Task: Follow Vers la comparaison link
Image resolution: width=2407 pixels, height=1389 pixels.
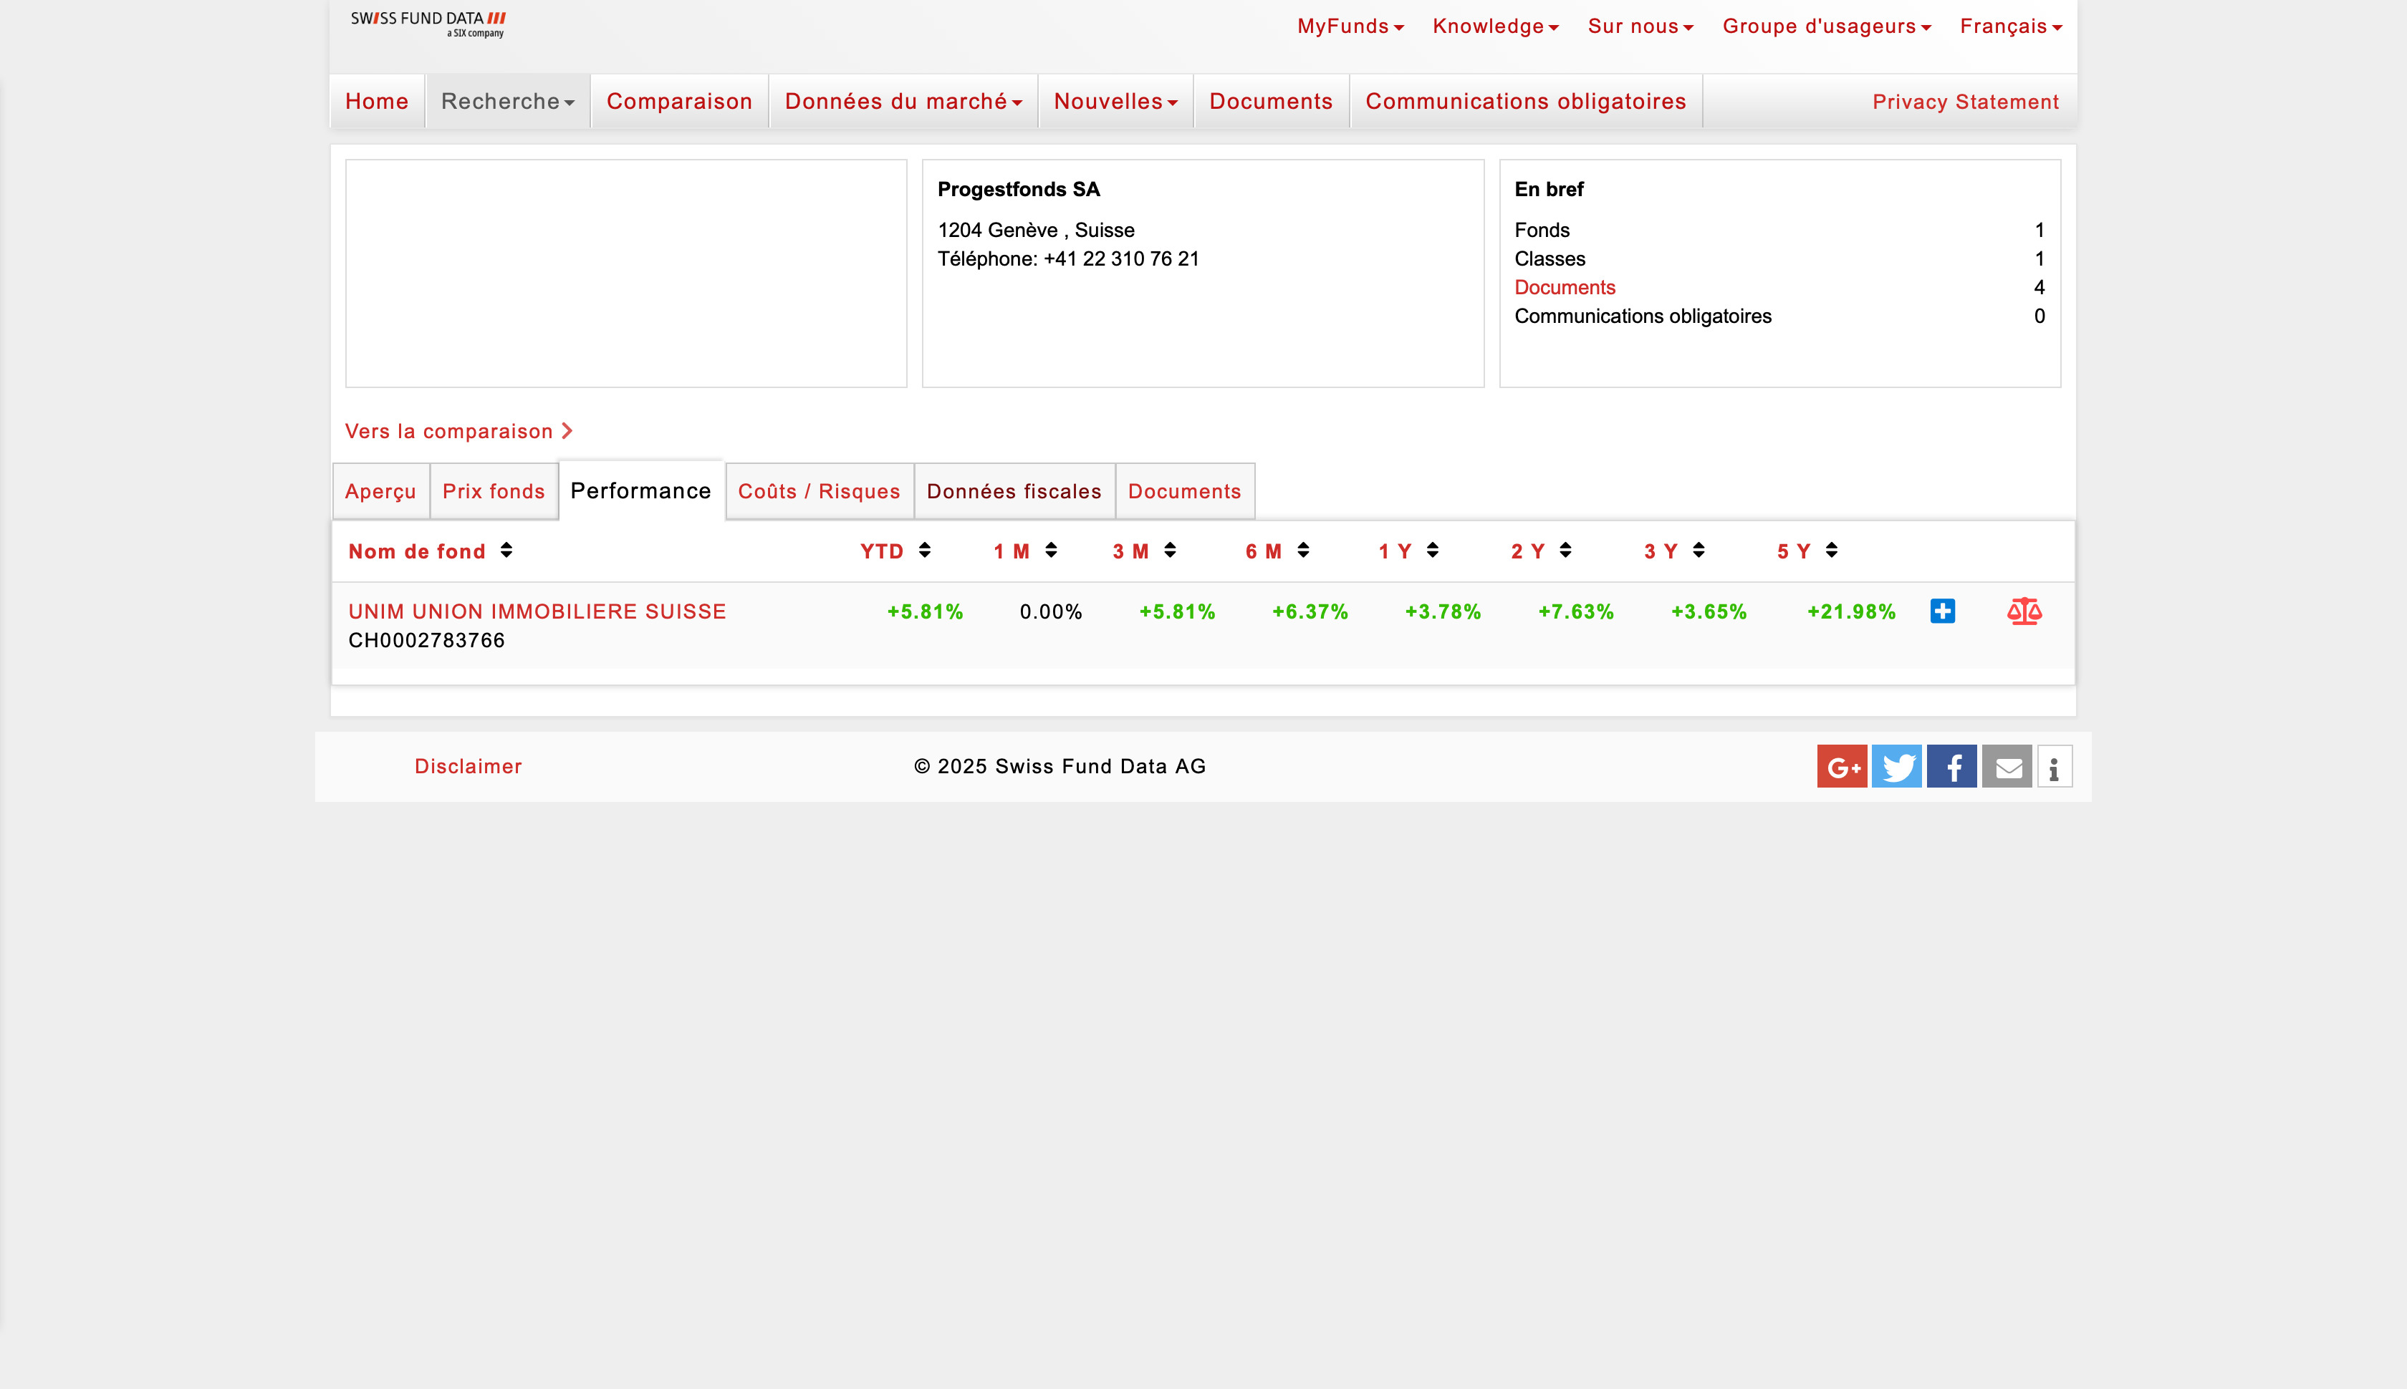Action: click(x=459, y=431)
